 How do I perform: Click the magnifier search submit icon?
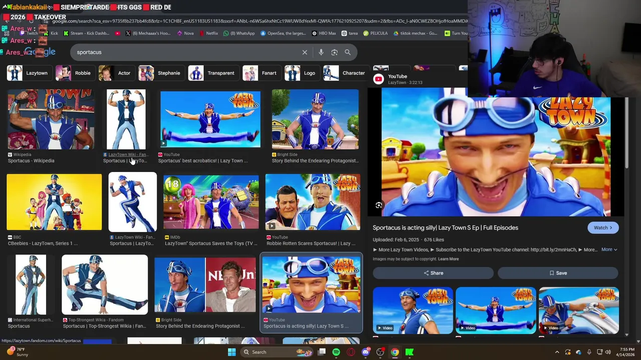(x=348, y=52)
